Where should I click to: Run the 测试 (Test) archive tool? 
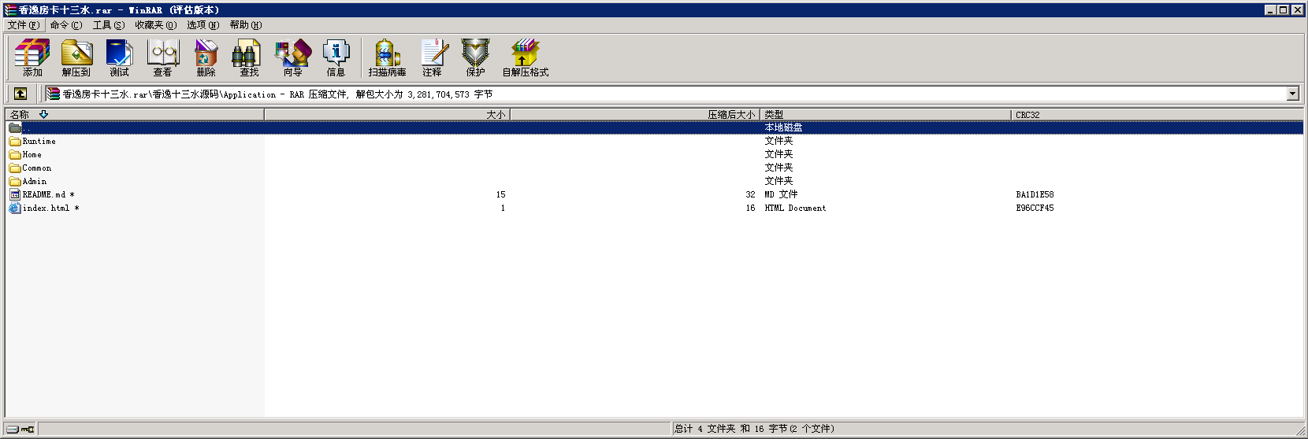click(x=120, y=57)
